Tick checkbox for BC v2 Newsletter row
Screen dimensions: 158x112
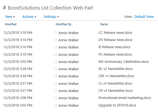(x=55, y=69)
